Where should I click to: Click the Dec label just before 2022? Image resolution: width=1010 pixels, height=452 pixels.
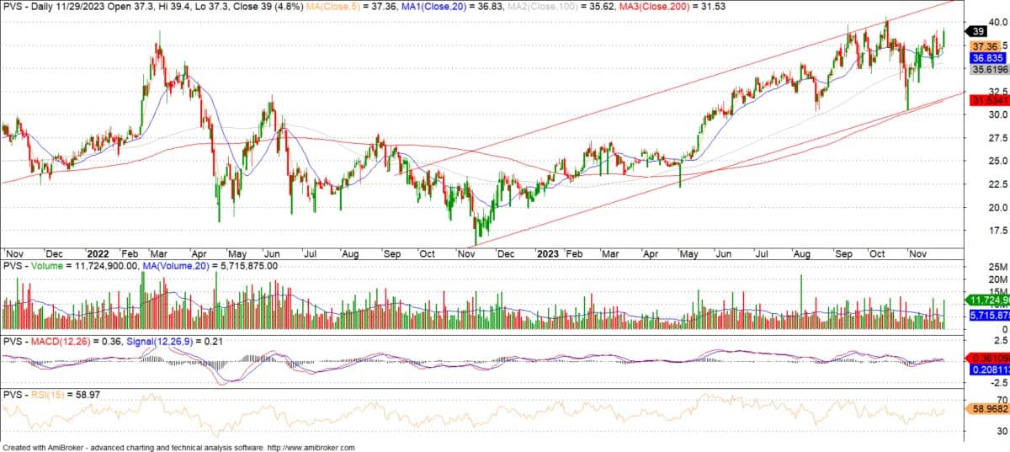[x=55, y=253]
